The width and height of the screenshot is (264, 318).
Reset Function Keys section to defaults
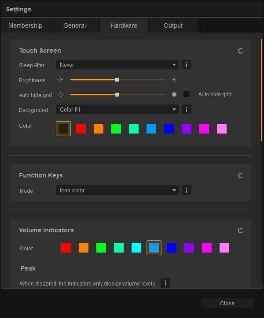click(x=240, y=175)
